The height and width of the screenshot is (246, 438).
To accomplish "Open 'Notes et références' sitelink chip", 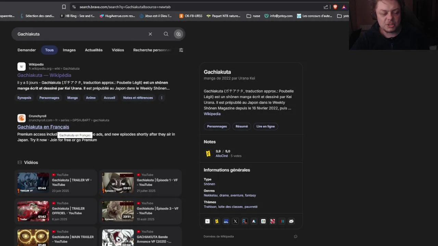I will pyautogui.click(x=138, y=98).
